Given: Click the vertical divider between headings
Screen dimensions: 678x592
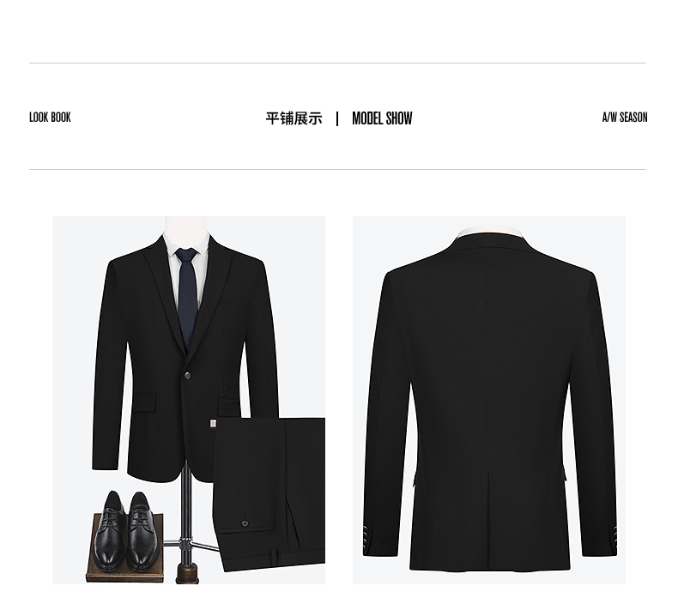Looking at the screenshot, I should click(337, 119).
